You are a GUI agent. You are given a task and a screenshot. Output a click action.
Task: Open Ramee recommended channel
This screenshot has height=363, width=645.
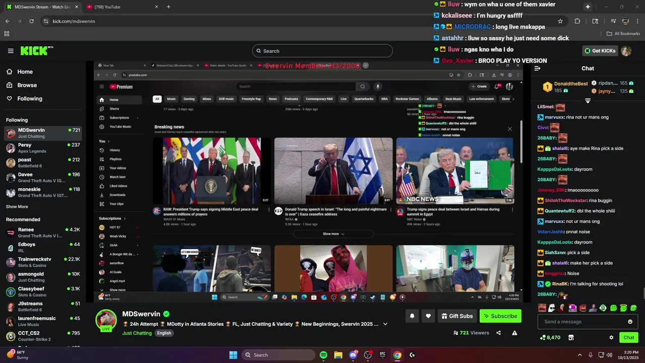[43, 232]
